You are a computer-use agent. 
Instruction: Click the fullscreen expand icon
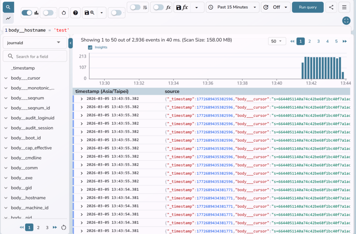coord(346,21)
